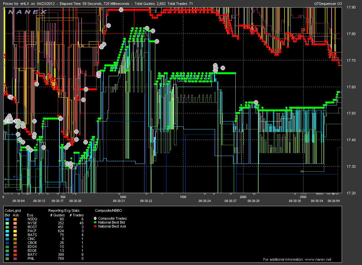Click the 09:30:21 time axis marker
Viewport: 362px width, 265px height.
tap(119, 201)
